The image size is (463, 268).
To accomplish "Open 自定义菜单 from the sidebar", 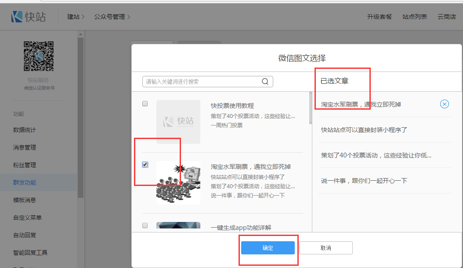I will point(27,218).
